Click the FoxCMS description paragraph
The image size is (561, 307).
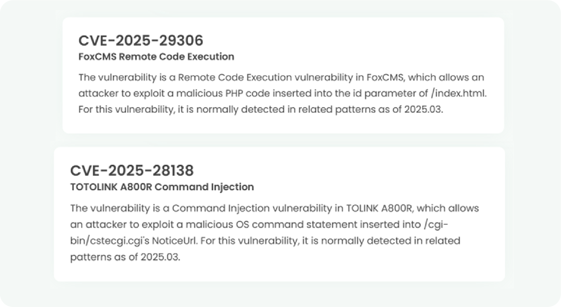282,93
